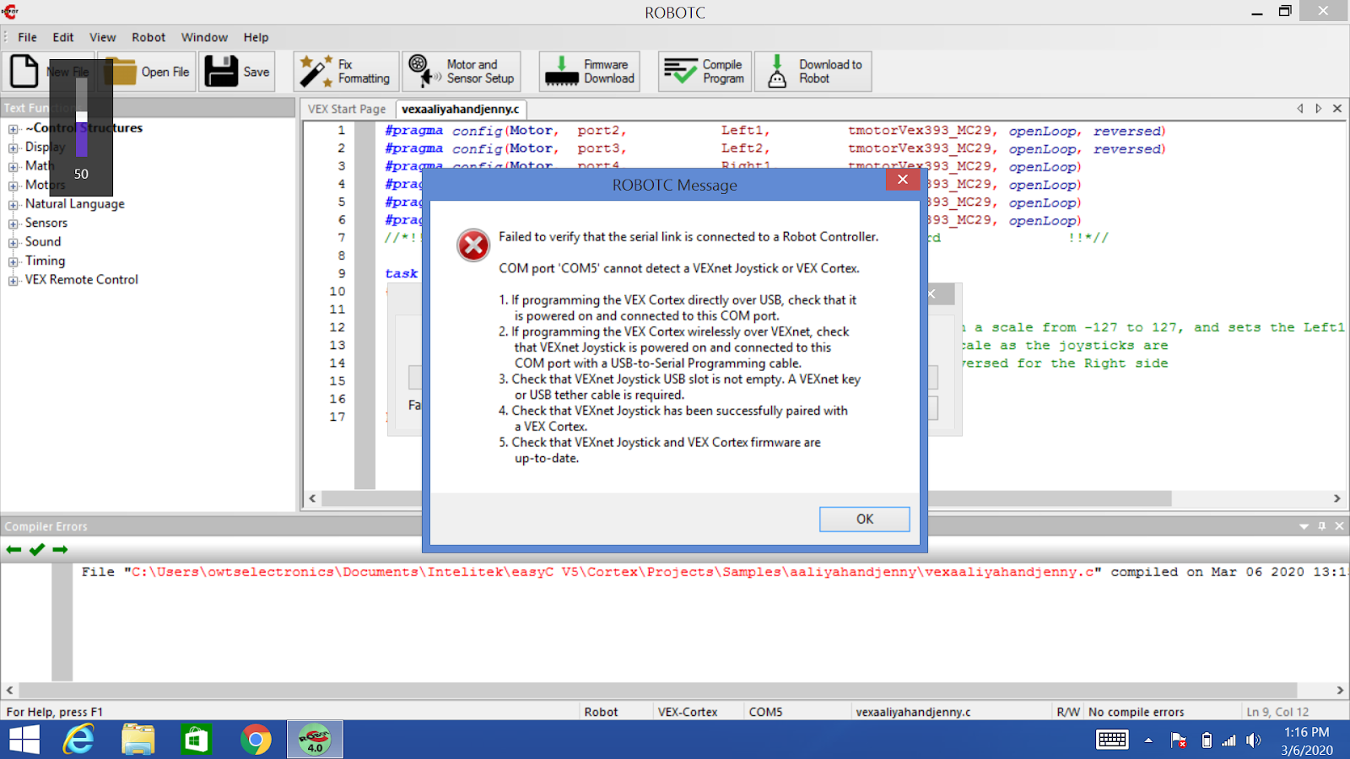
Task: Click ROBOTC 4.0 taskbar icon
Action: [x=315, y=740]
